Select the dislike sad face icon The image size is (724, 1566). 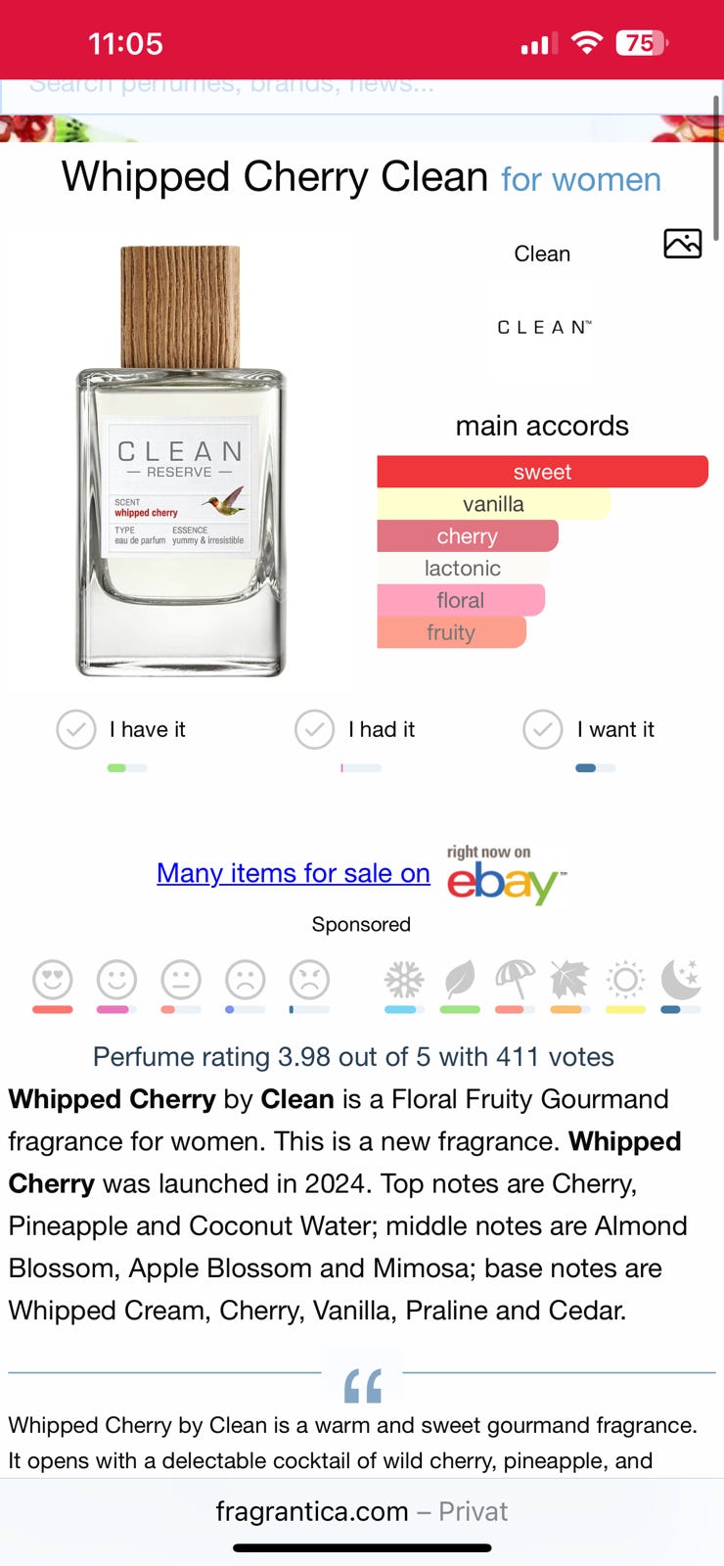246,979
